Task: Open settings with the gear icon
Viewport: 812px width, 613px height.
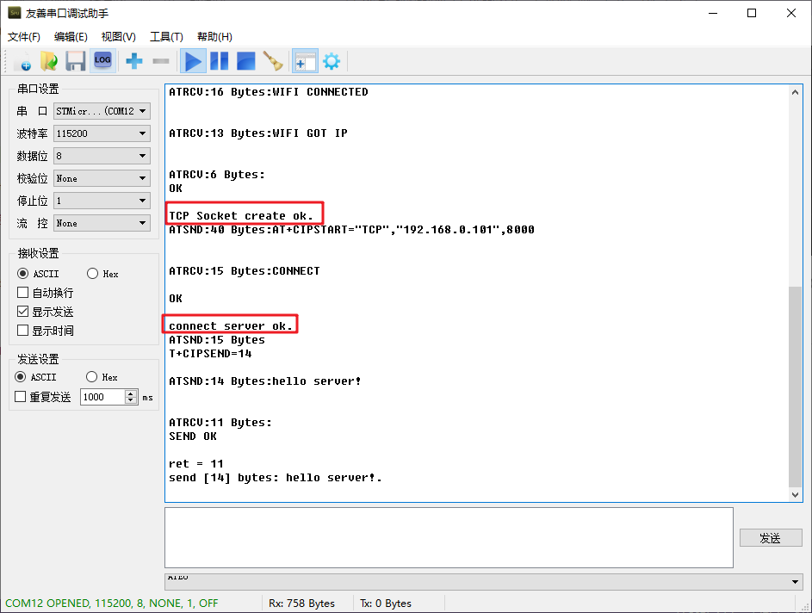Action: point(332,61)
